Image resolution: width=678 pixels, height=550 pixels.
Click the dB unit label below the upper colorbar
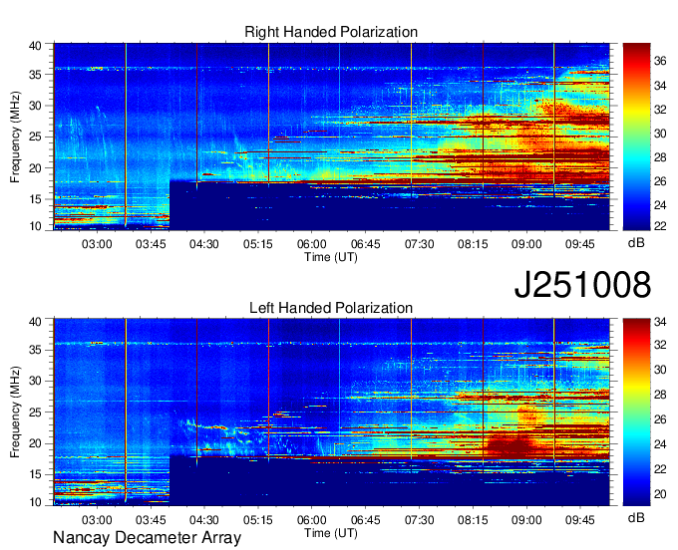pos(635,242)
